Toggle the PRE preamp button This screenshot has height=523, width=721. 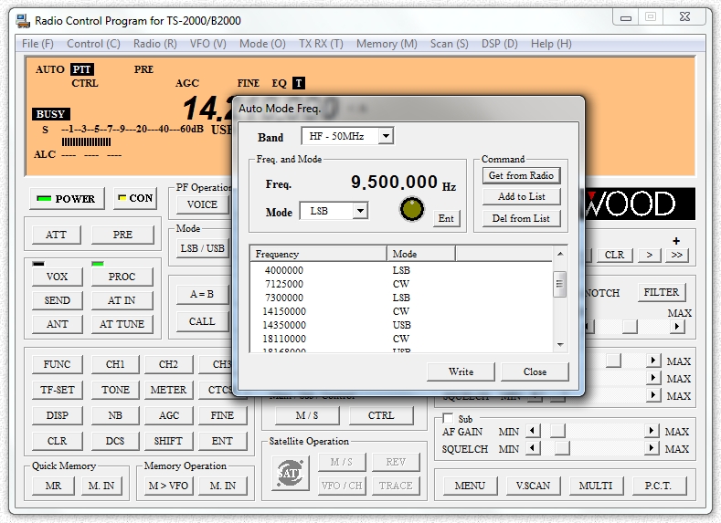[x=122, y=235]
